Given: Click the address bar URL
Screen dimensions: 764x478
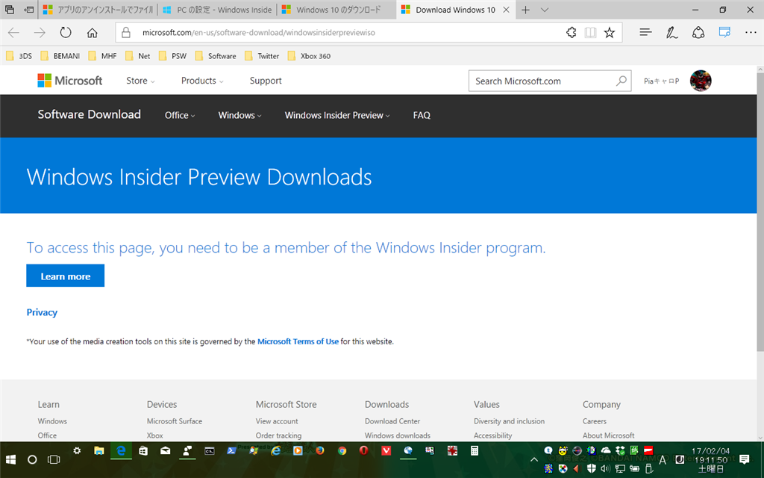Looking at the screenshot, I should point(259,33).
